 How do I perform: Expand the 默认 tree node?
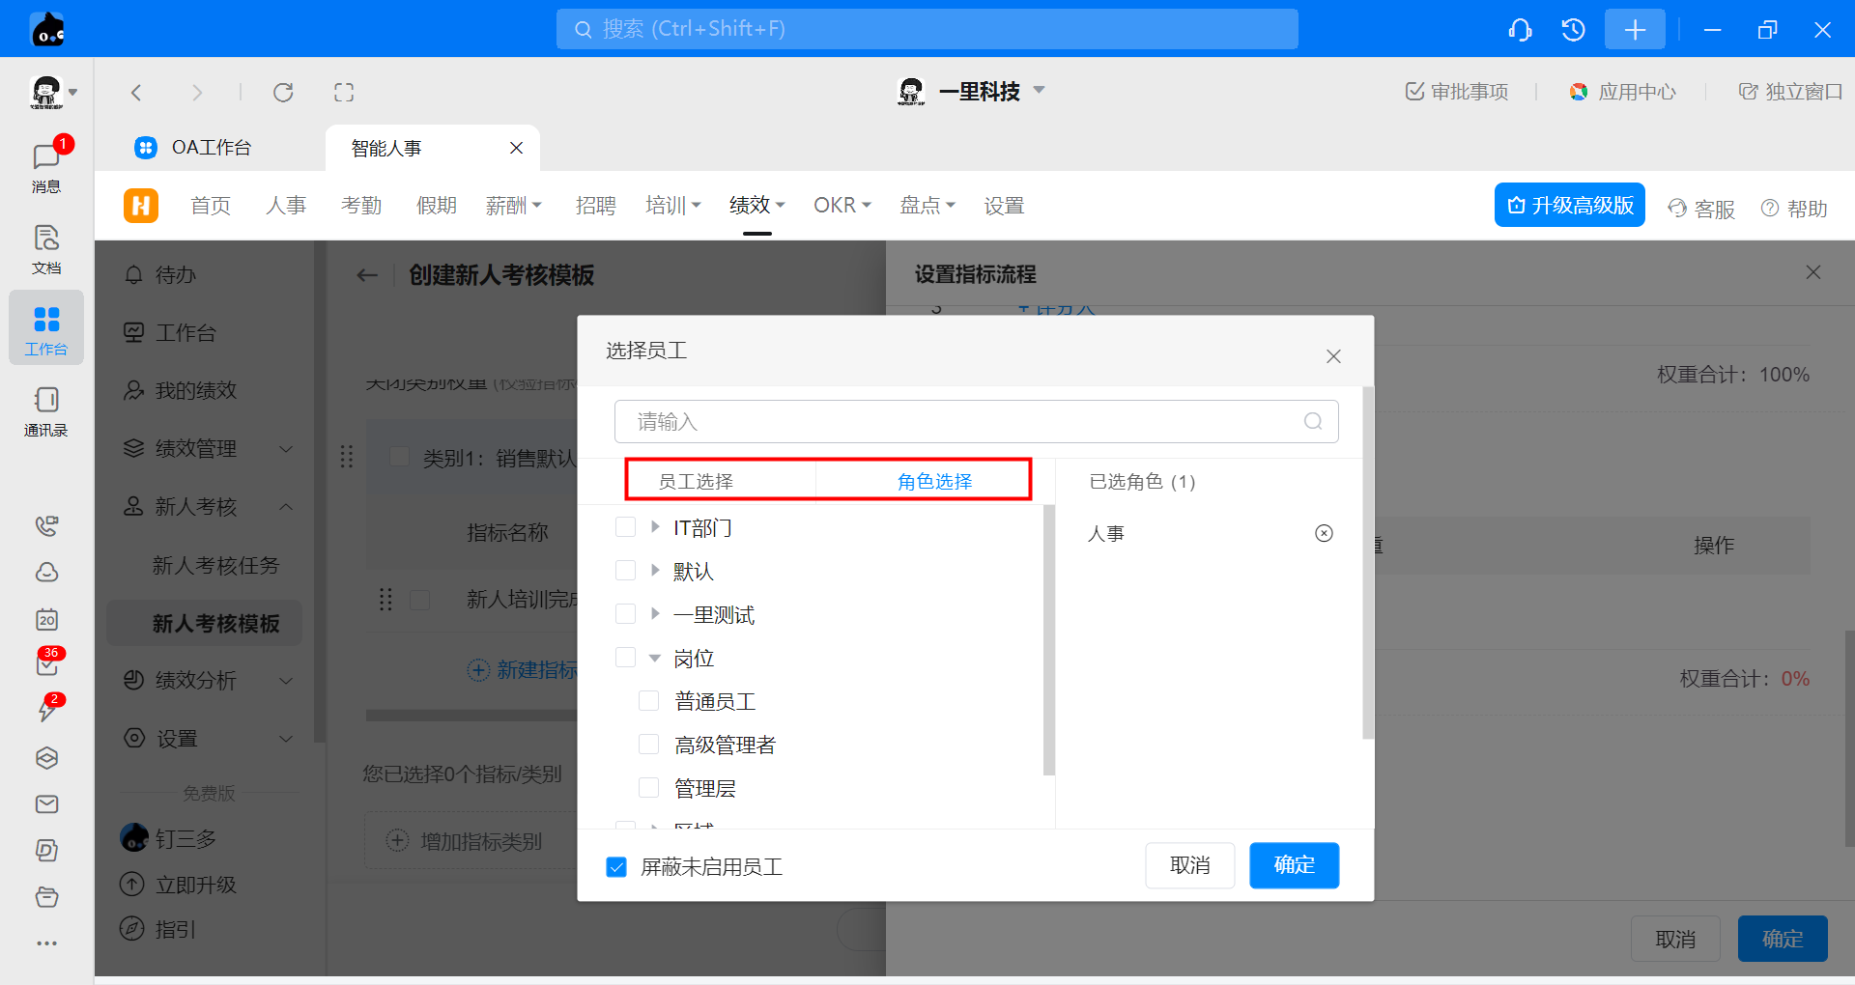(x=655, y=571)
